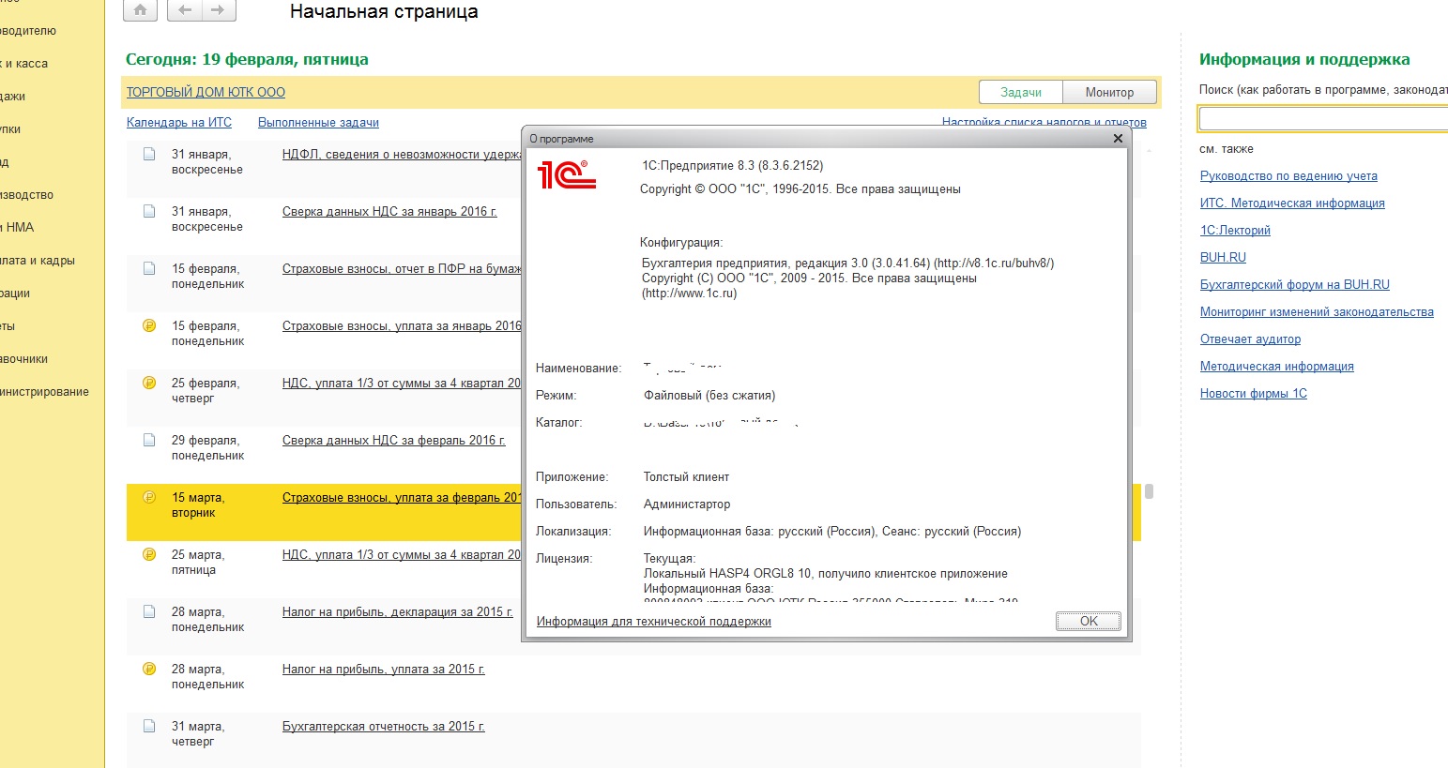Switch to the Задачи tab
Viewport: 1448px width, 768px height.
(x=1021, y=92)
